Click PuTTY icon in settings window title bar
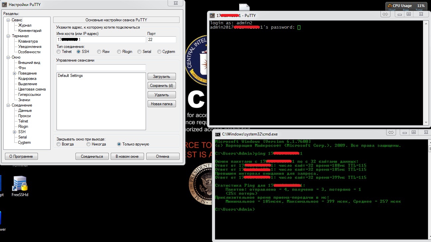Image resolution: width=431 pixels, height=242 pixels. pos(4,5)
